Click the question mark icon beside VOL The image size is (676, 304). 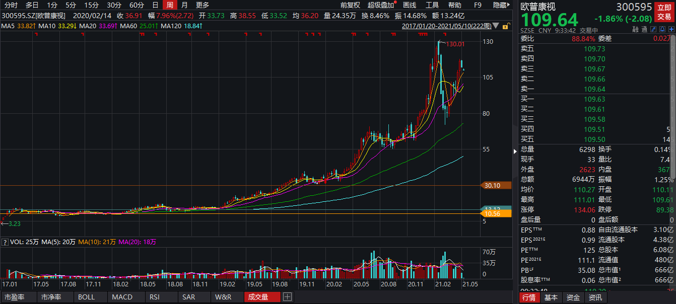click(x=5, y=242)
